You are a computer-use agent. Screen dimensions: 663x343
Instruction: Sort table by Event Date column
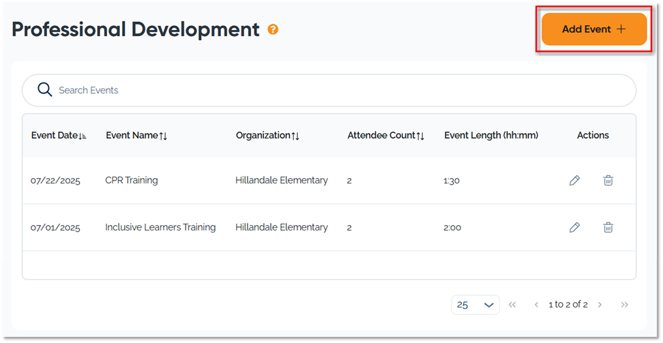tap(59, 136)
